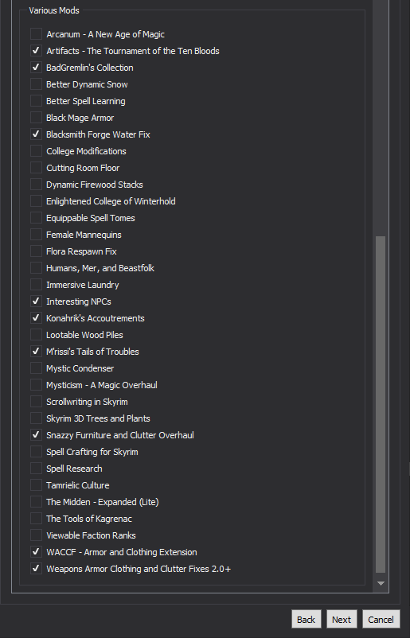Disable WACCF - Armor and Clothing Extension
This screenshot has width=410, height=638.
[37, 552]
